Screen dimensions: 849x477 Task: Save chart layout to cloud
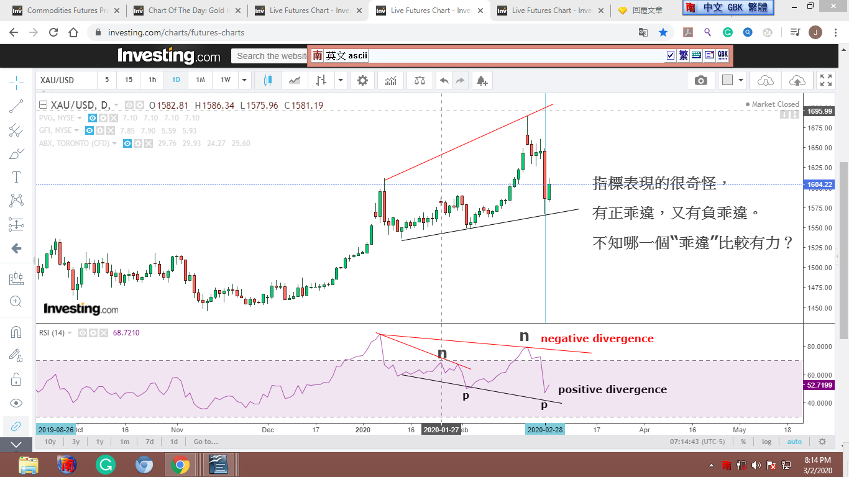point(797,80)
